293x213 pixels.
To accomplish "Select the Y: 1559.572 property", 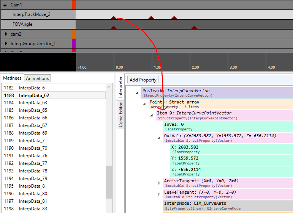I will [x=232, y=160].
